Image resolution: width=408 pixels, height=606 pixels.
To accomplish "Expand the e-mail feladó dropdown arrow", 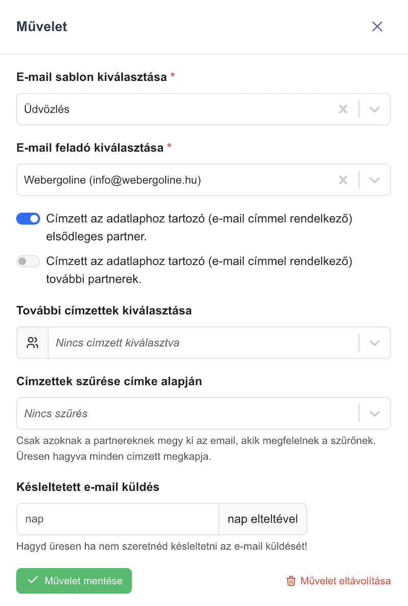I will click(x=374, y=180).
